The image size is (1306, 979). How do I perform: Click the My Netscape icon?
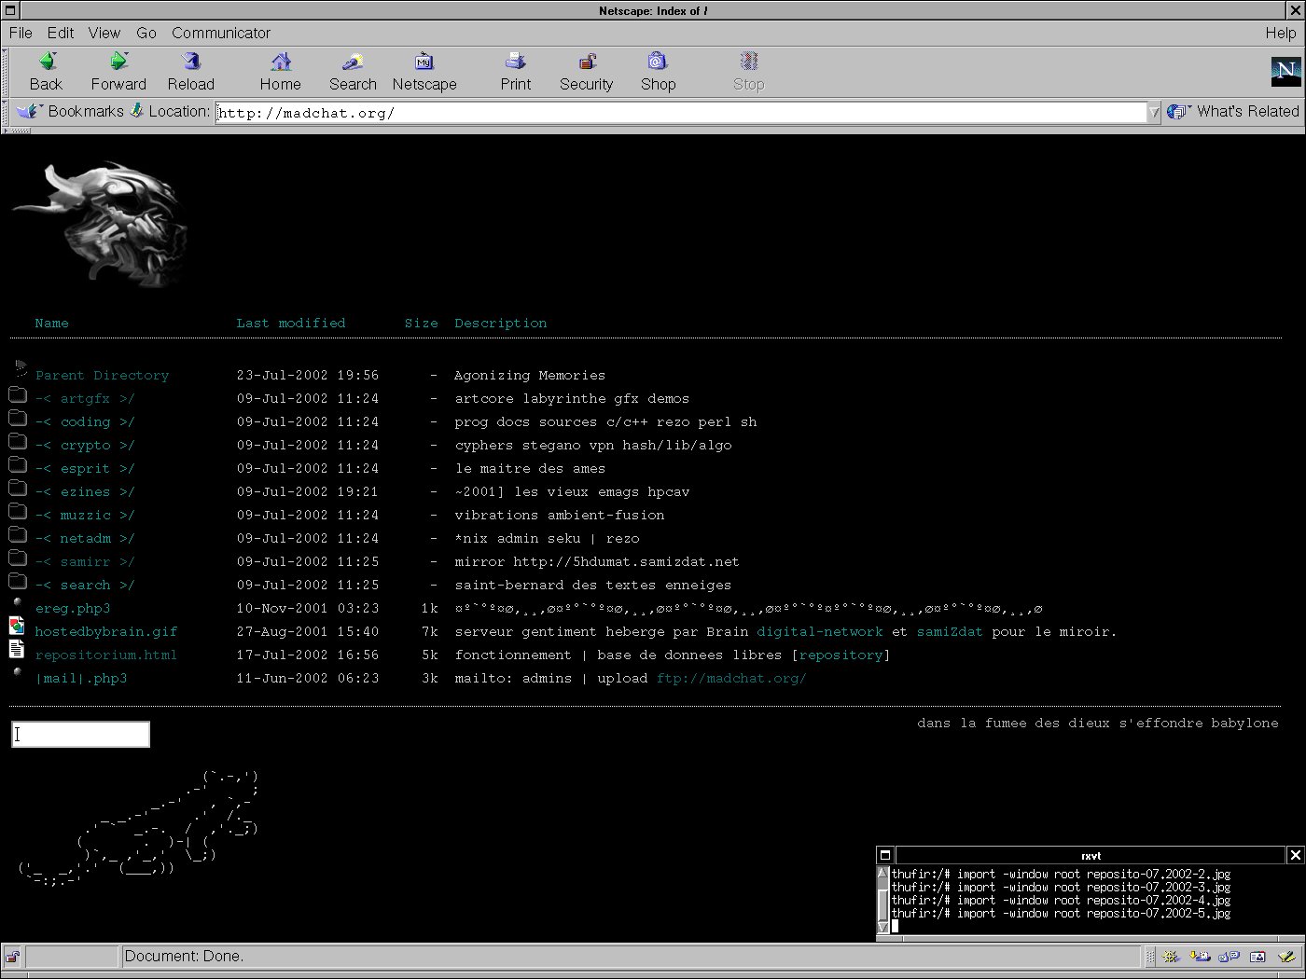click(x=424, y=62)
